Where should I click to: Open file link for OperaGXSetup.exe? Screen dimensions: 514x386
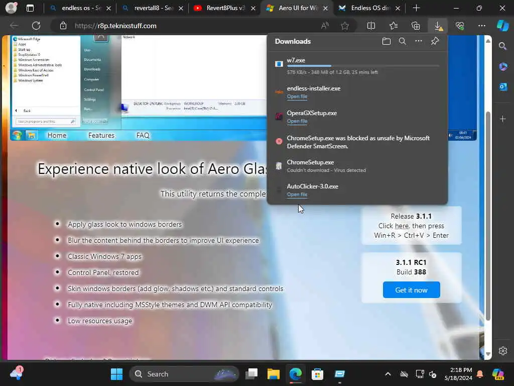[297, 121]
